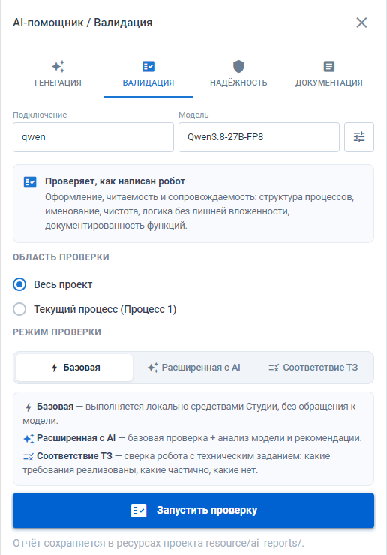Select Текущий процесс (Процесс 1) radio
This screenshot has height=555, width=387.
click(x=94, y=309)
